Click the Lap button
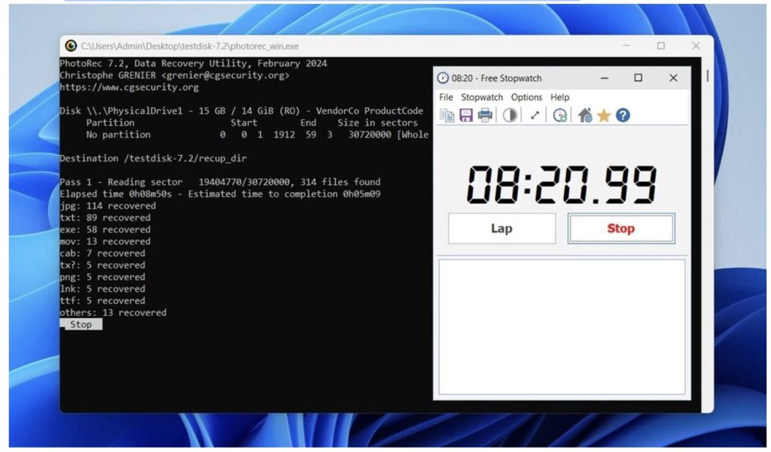Image resolution: width=771 pixels, height=452 pixels. point(501,229)
